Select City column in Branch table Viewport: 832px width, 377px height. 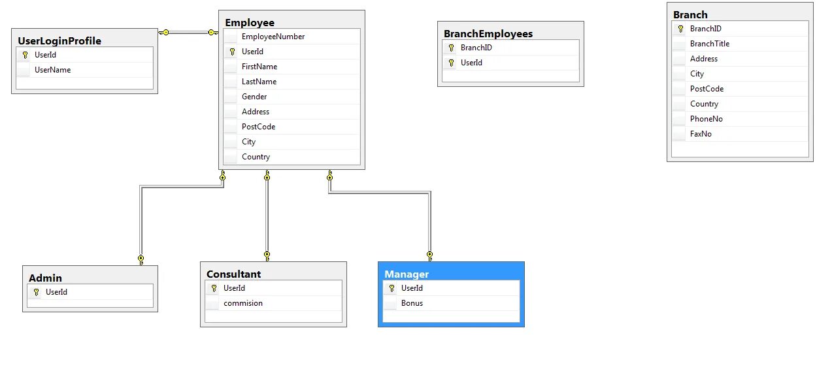coord(740,74)
